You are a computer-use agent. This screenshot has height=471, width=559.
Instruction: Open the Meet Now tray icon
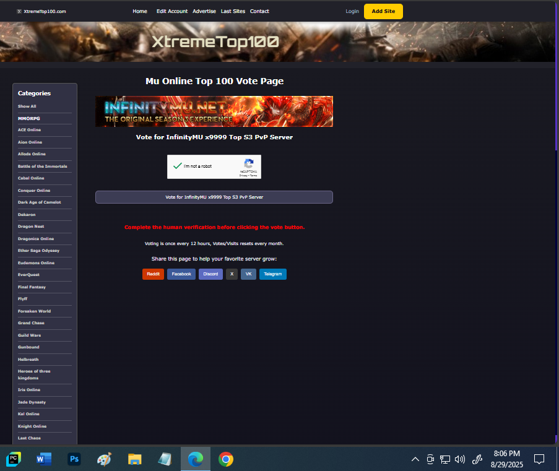coord(430,459)
